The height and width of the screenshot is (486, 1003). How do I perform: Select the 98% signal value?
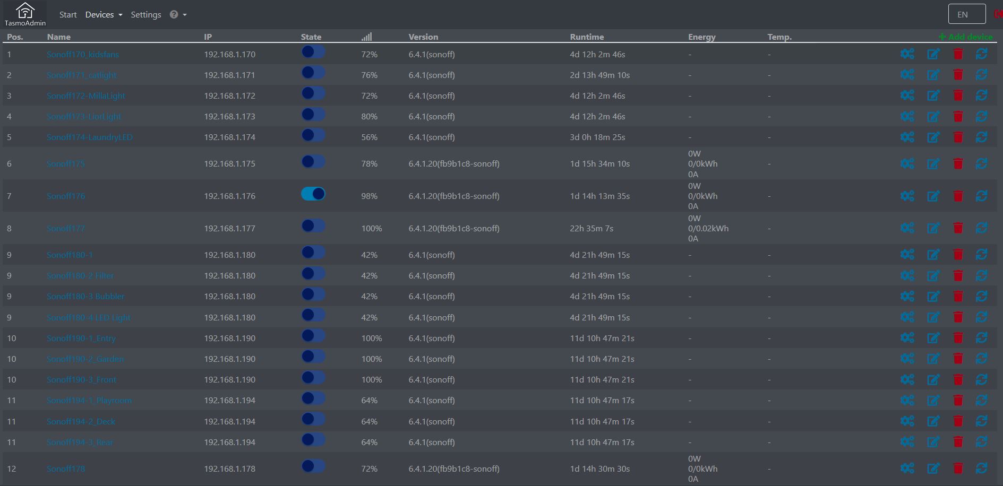370,196
